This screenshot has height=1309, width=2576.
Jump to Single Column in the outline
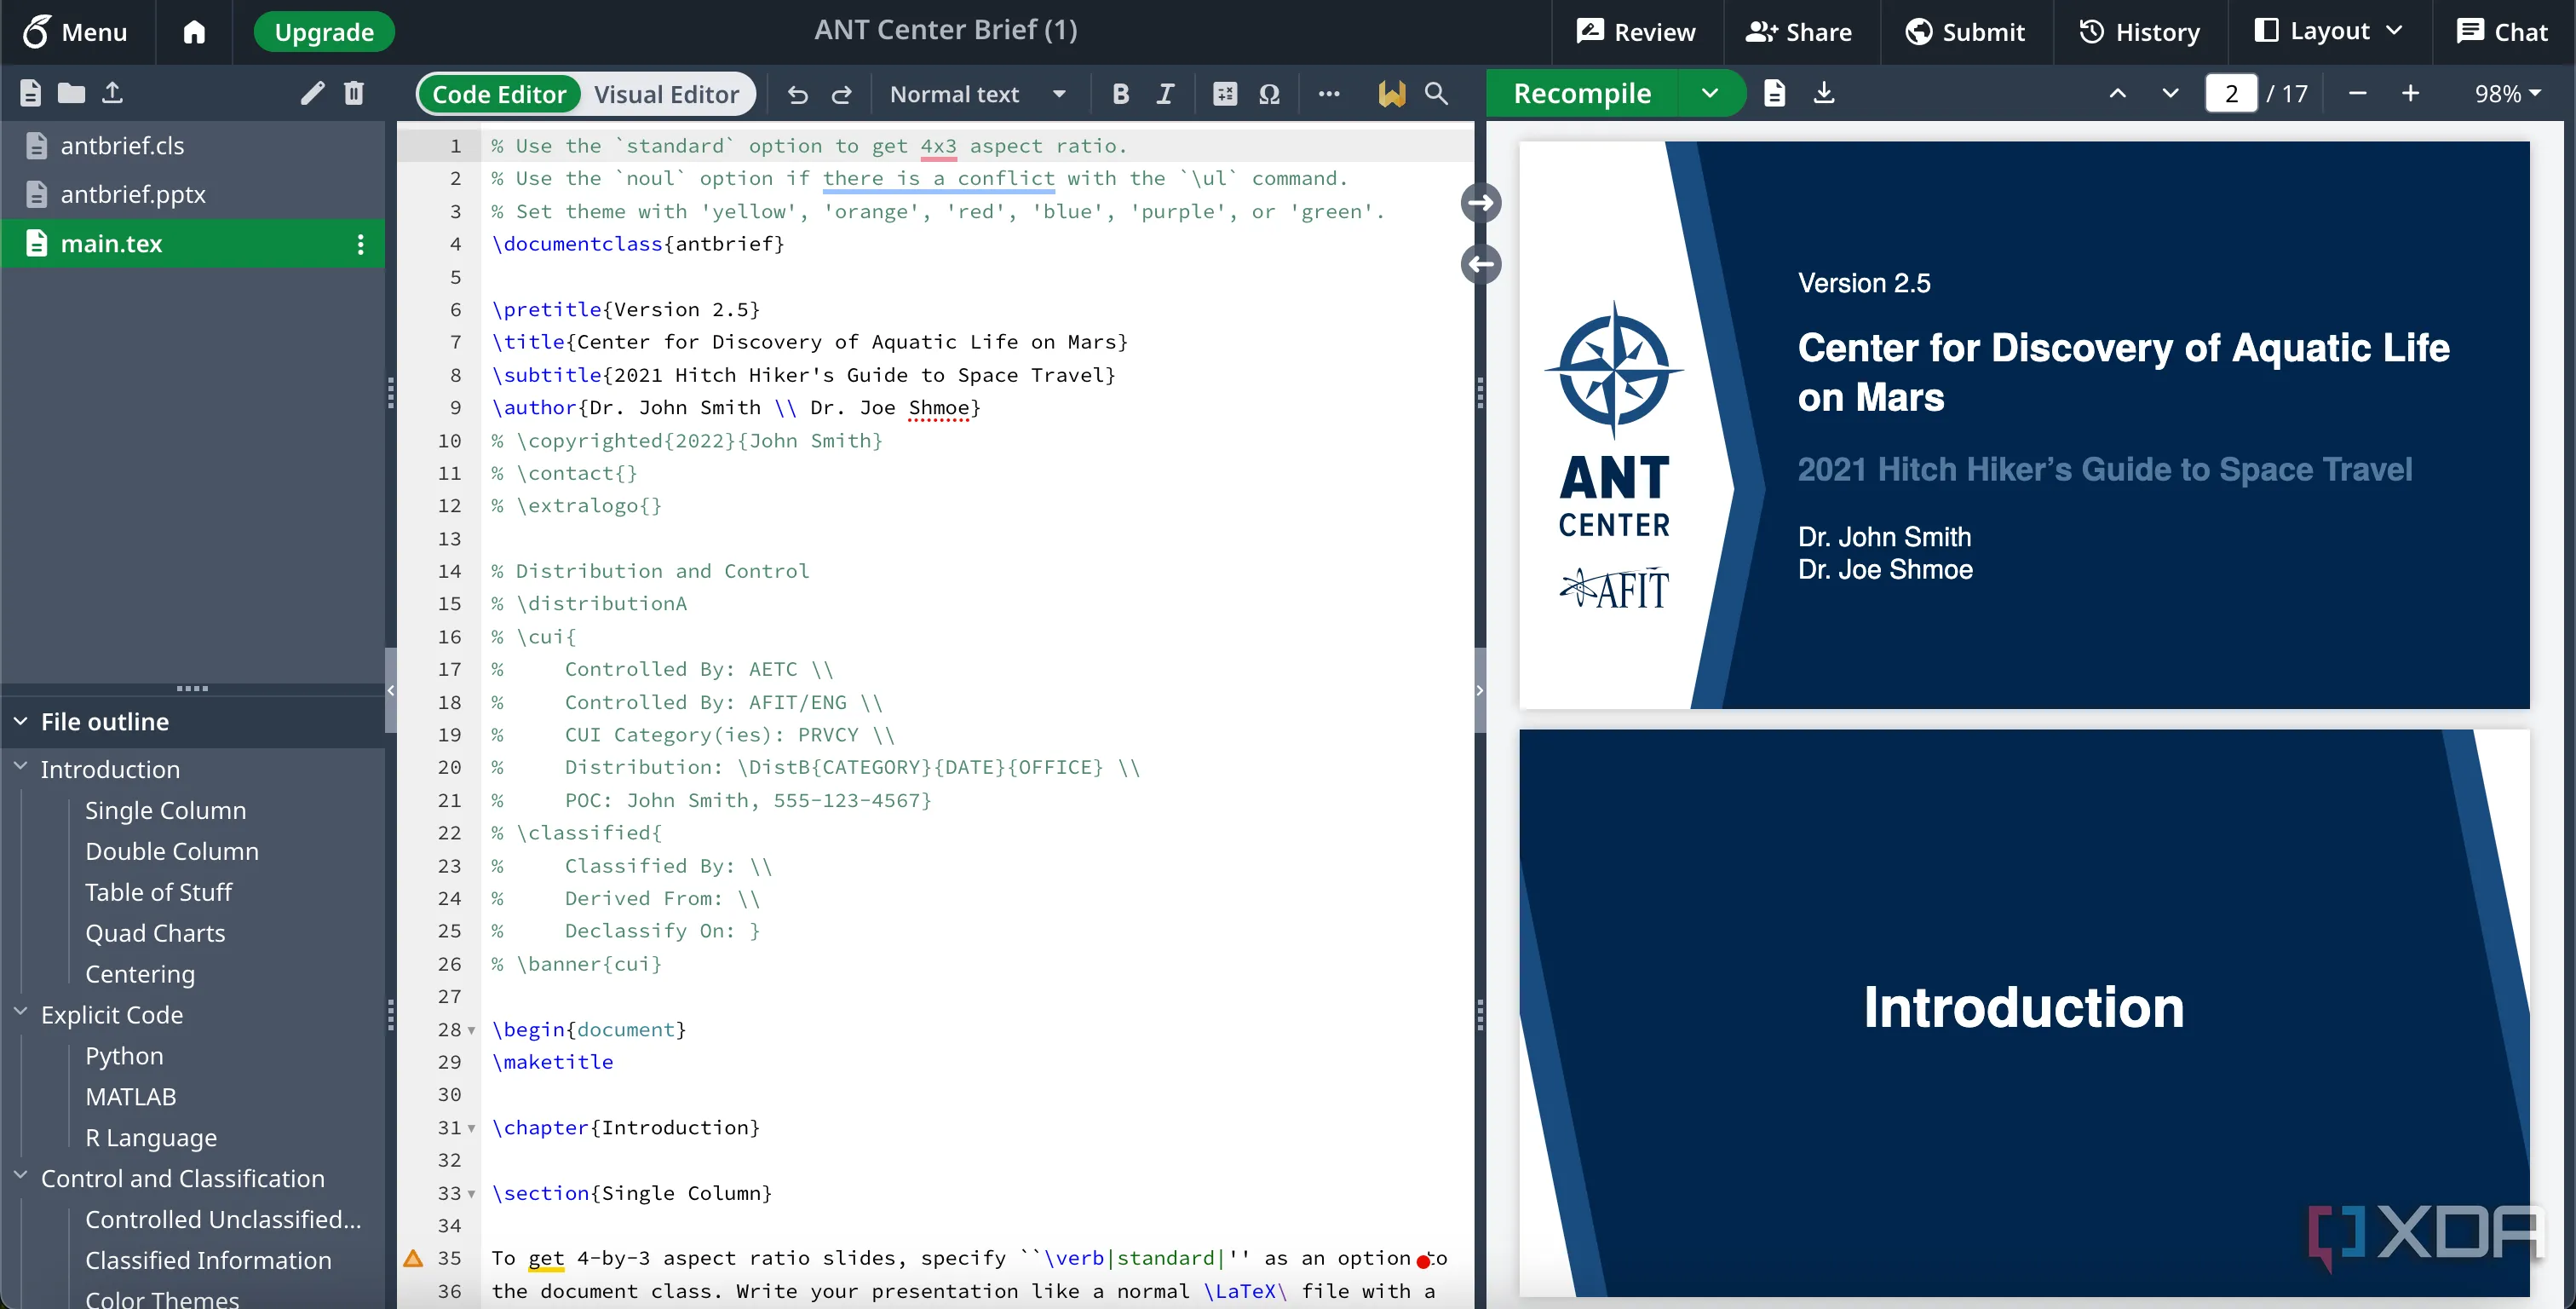tap(165, 810)
